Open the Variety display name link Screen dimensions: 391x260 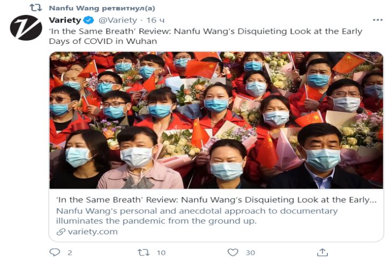[x=65, y=20]
